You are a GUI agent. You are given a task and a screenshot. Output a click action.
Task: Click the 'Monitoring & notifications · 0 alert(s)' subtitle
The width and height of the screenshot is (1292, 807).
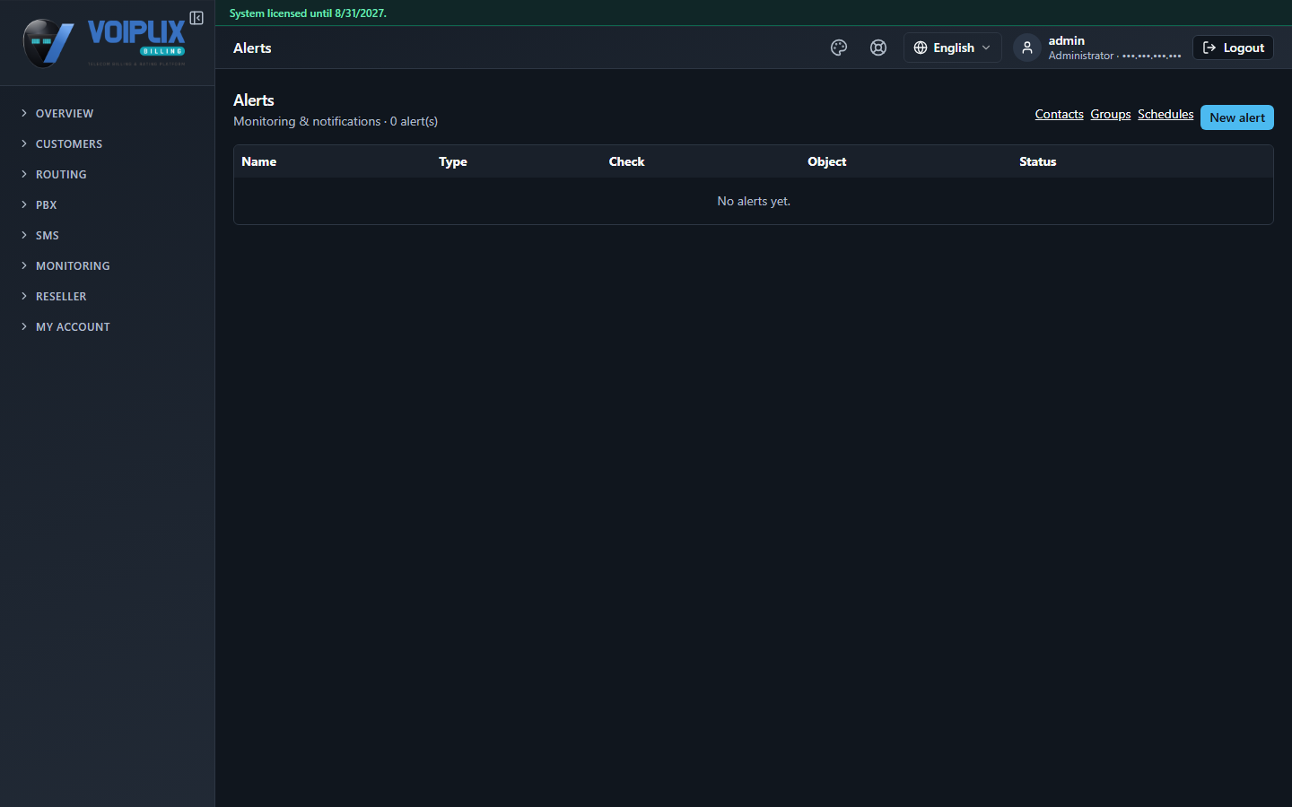[336, 121]
